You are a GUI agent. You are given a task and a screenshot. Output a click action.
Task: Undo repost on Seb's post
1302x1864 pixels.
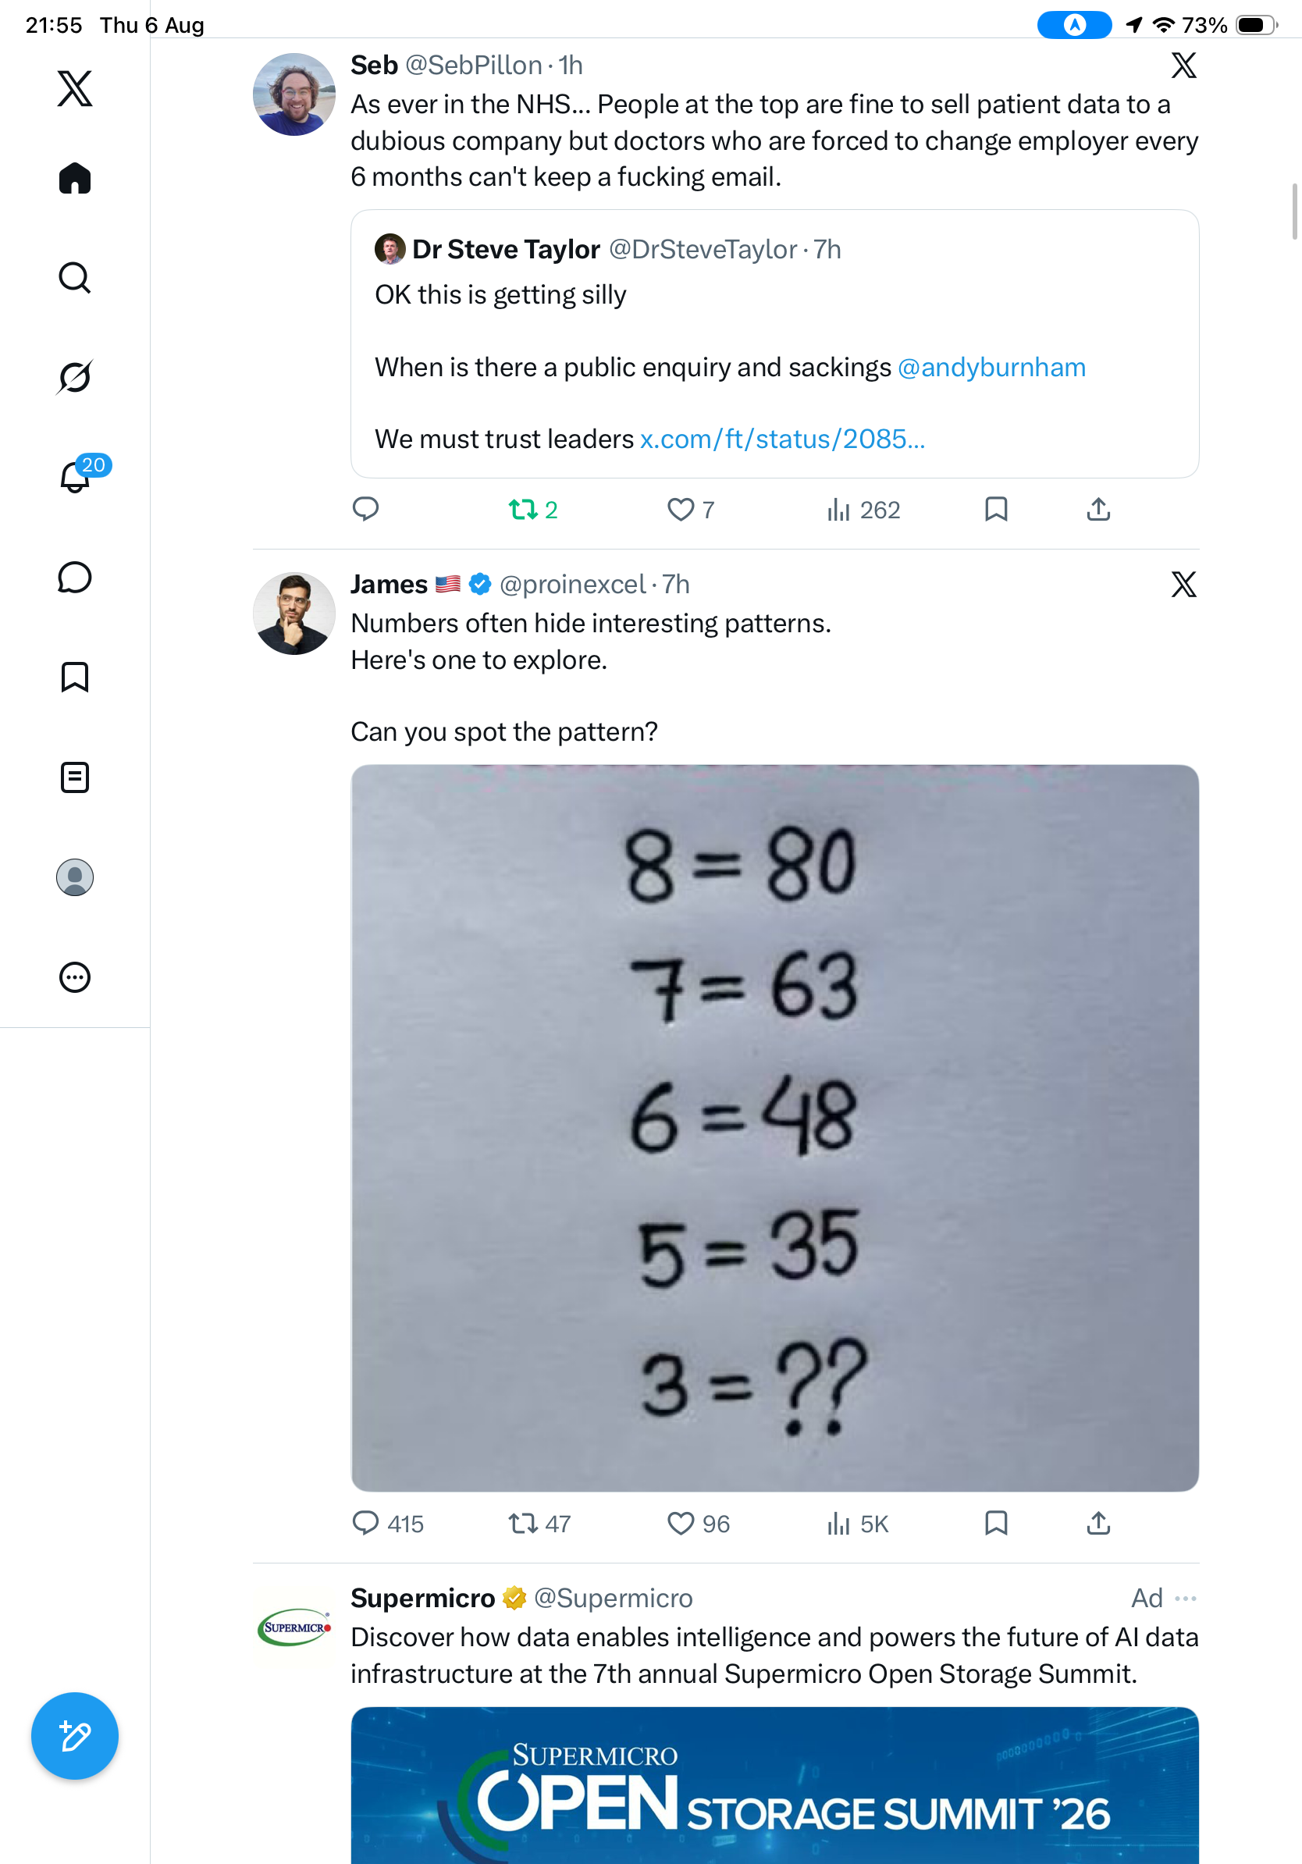[x=532, y=510]
